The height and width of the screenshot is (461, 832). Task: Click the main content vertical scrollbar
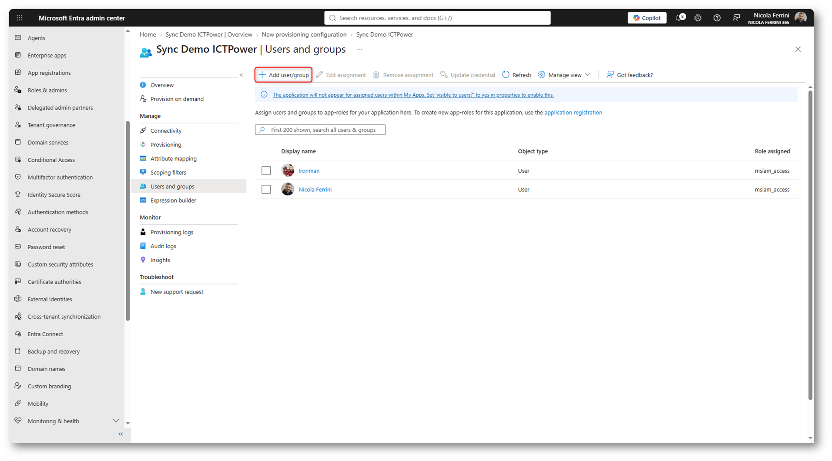point(810,245)
